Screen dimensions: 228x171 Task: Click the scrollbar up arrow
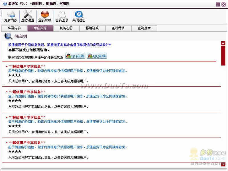pyautogui.click(x=223, y=43)
